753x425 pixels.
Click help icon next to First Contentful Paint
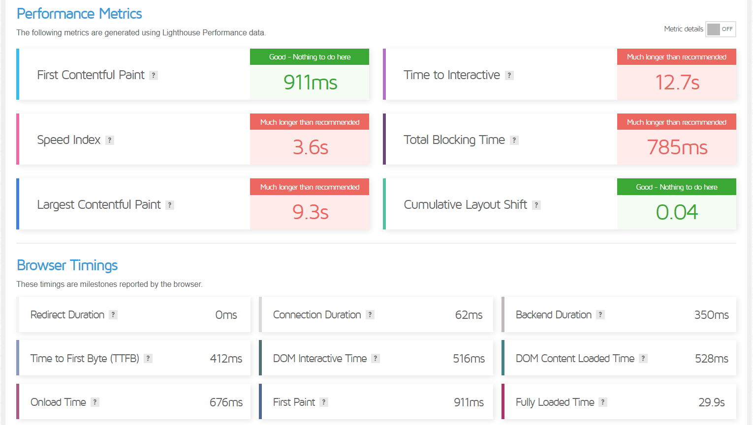154,75
